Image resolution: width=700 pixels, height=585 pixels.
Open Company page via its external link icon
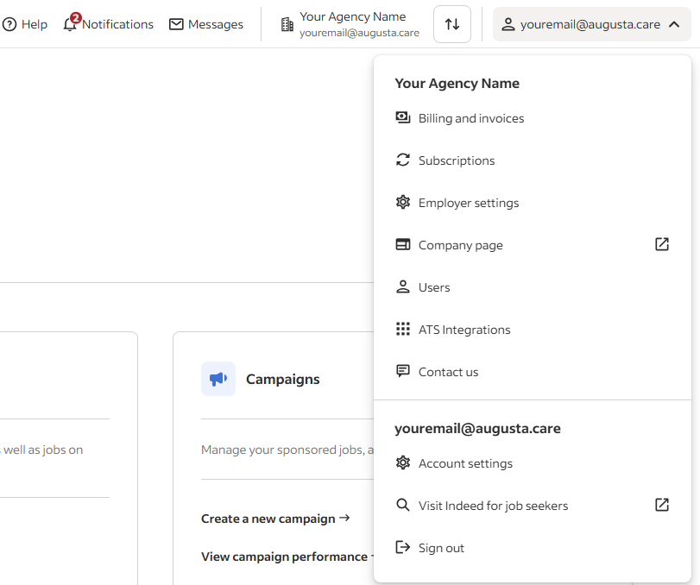[x=662, y=244]
